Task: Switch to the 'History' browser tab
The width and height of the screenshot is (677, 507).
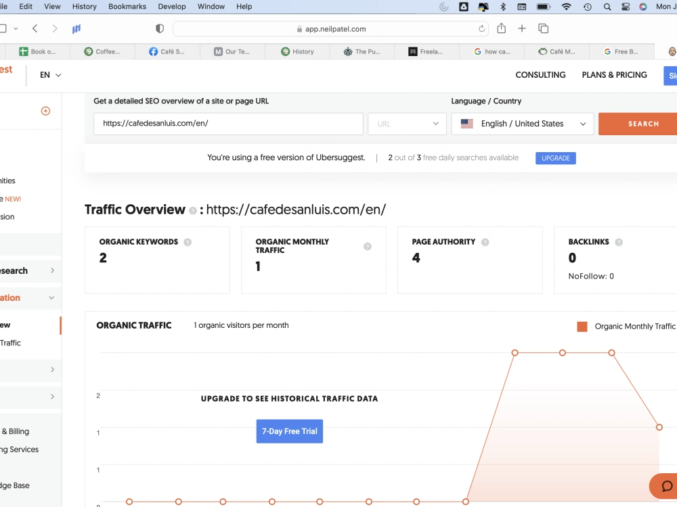Action: [297, 52]
